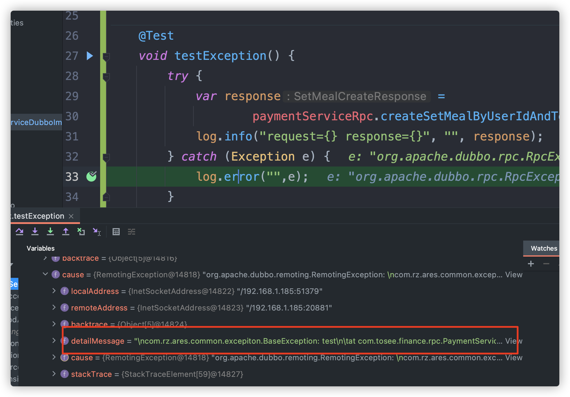Viewport: 570px width, 397px height.
Task: Click the Run to Cursor icon
Action: [97, 232]
